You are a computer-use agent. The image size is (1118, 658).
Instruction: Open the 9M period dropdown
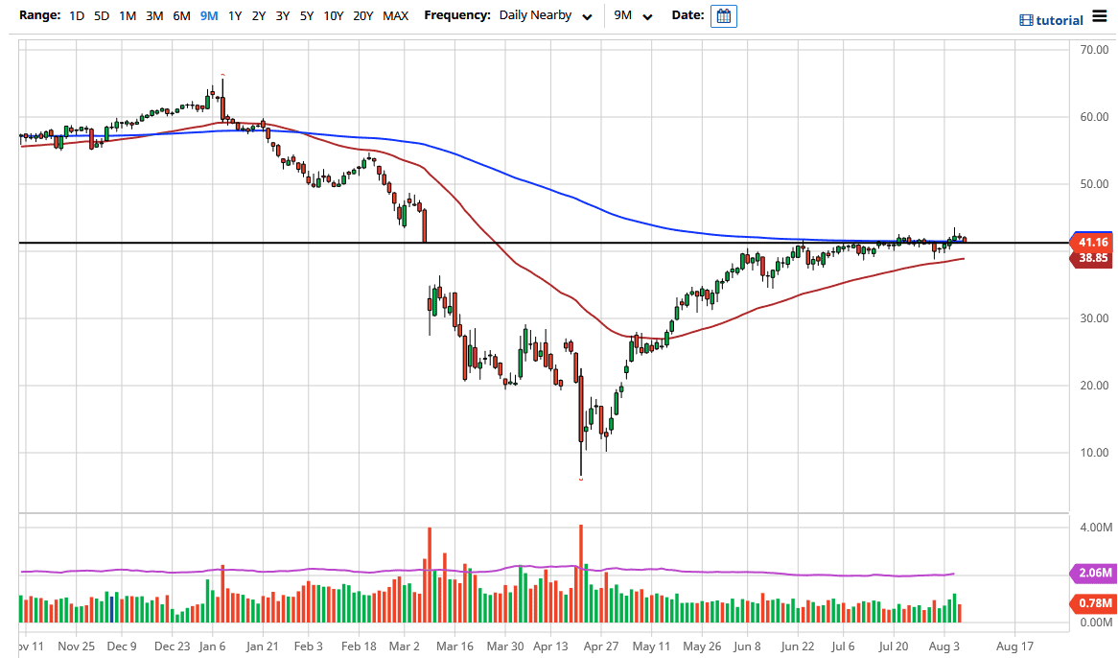624,15
